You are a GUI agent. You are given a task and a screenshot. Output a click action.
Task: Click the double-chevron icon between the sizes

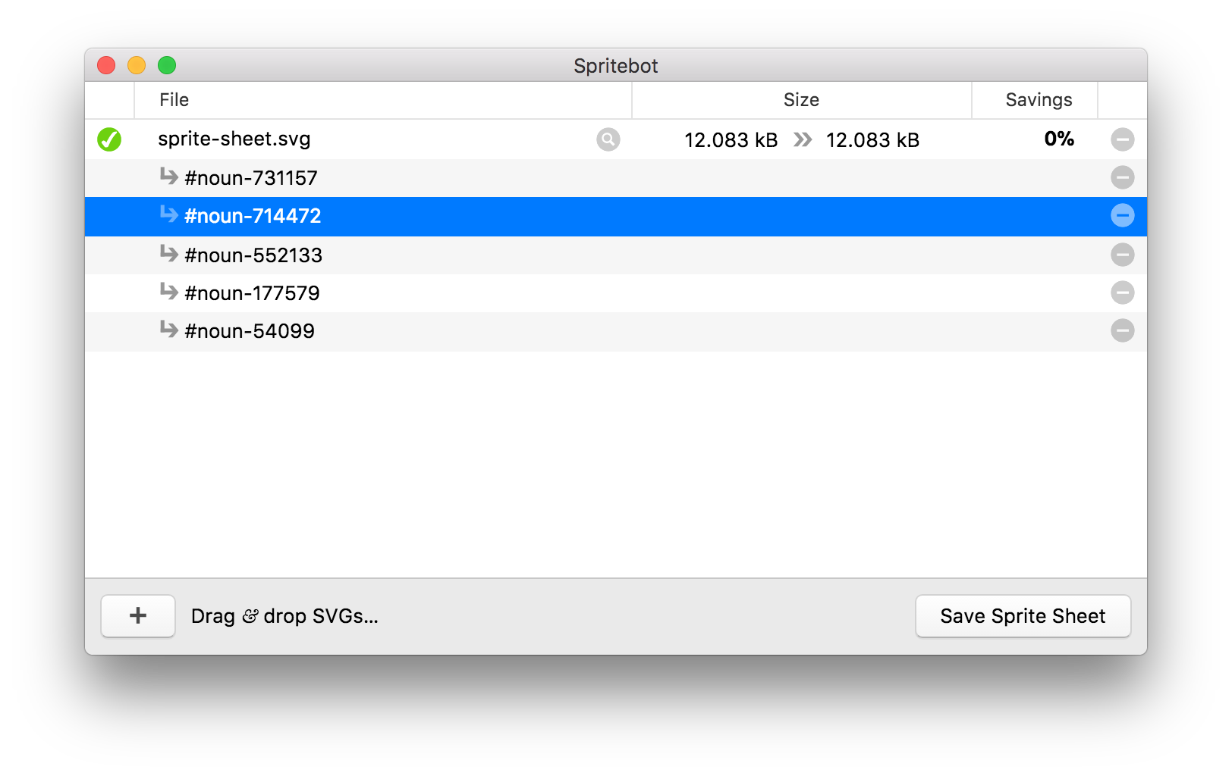802,139
